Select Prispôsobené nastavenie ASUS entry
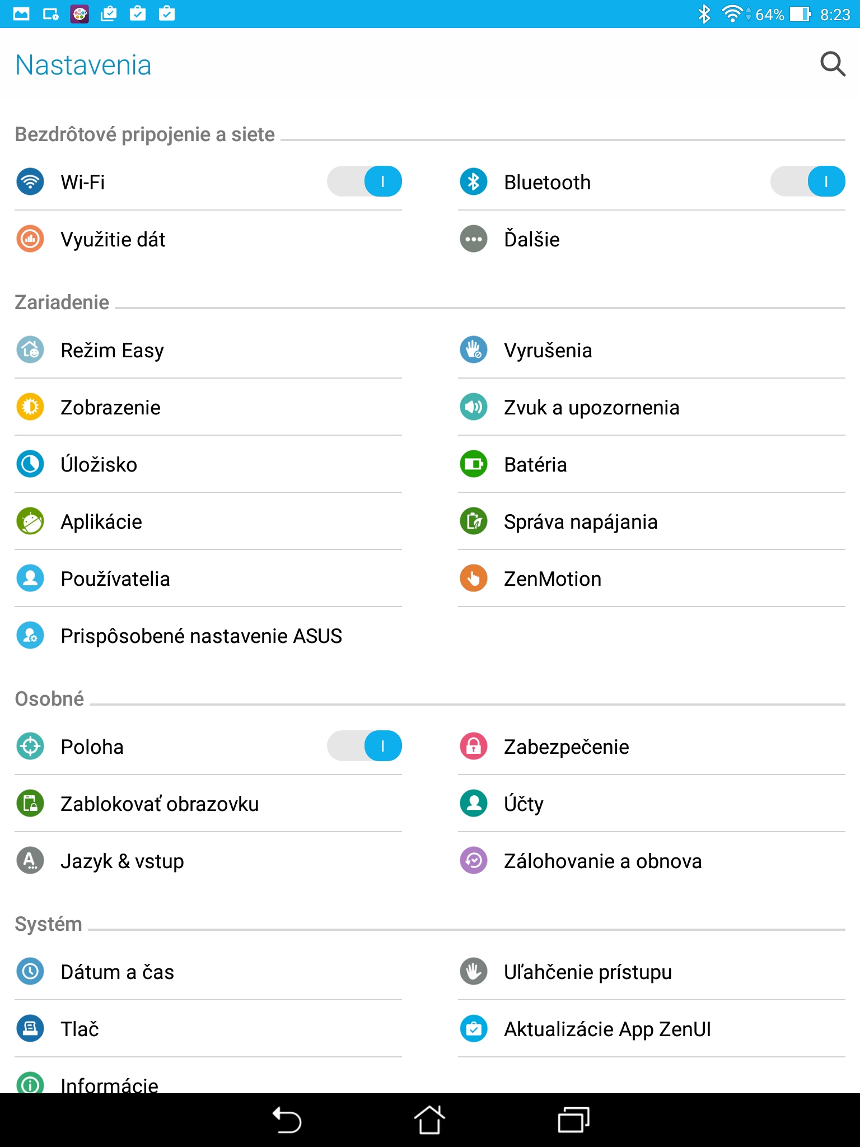Image resolution: width=860 pixels, height=1147 pixels. tap(201, 636)
